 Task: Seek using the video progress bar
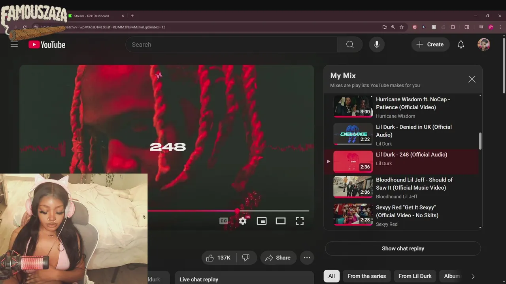tap(228, 211)
